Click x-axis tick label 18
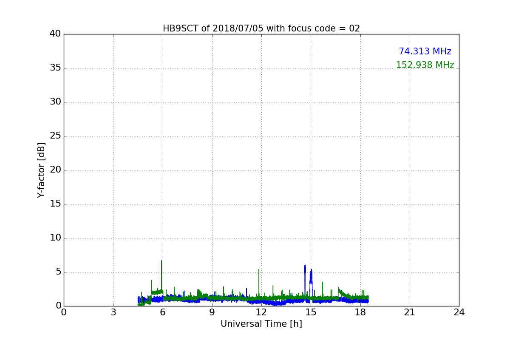This screenshot has width=510, height=340. click(x=360, y=312)
